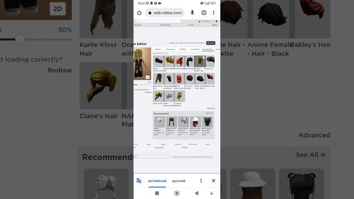Switch to the Recent tab

(158, 49)
